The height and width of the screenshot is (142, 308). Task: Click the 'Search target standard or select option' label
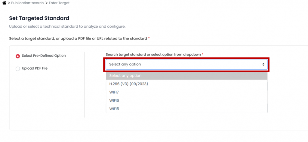point(153,54)
